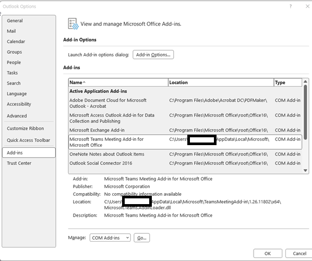
Task: Select Microsoft Access Outlook Add-in for Data Collection
Action: click(x=185, y=118)
